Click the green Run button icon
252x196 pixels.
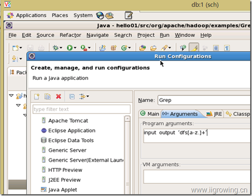click(x=70, y=48)
